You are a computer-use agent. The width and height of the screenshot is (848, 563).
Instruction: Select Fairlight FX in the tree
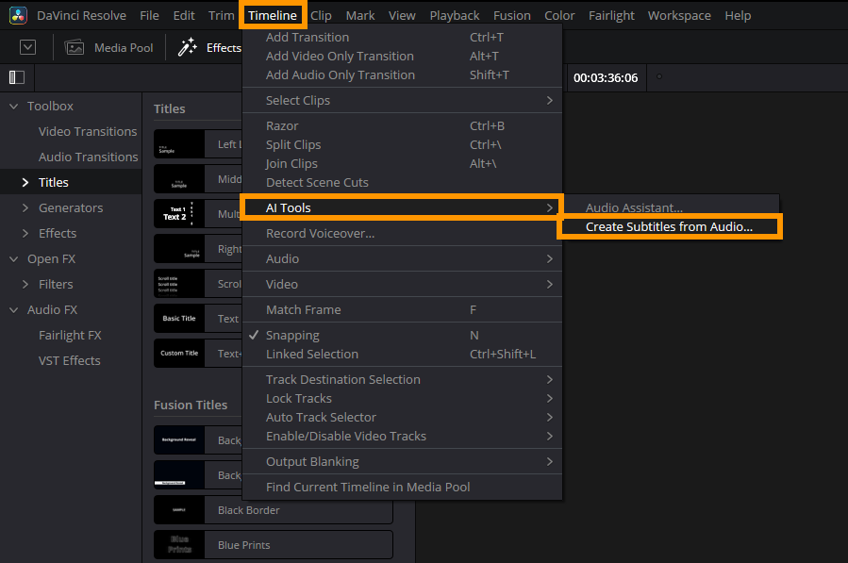70,336
